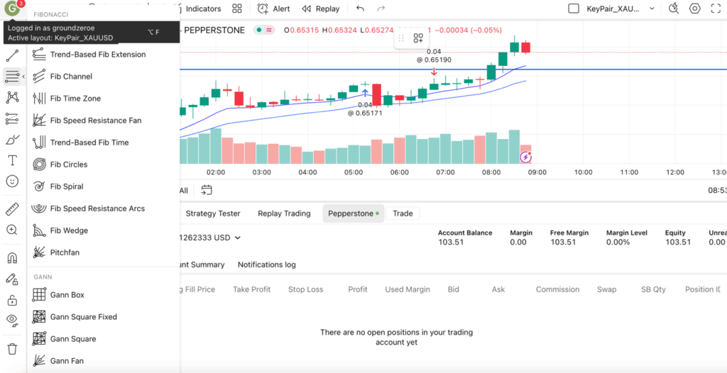Sort positions by Take Profit column
The width and height of the screenshot is (727, 373).
tap(252, 289)
